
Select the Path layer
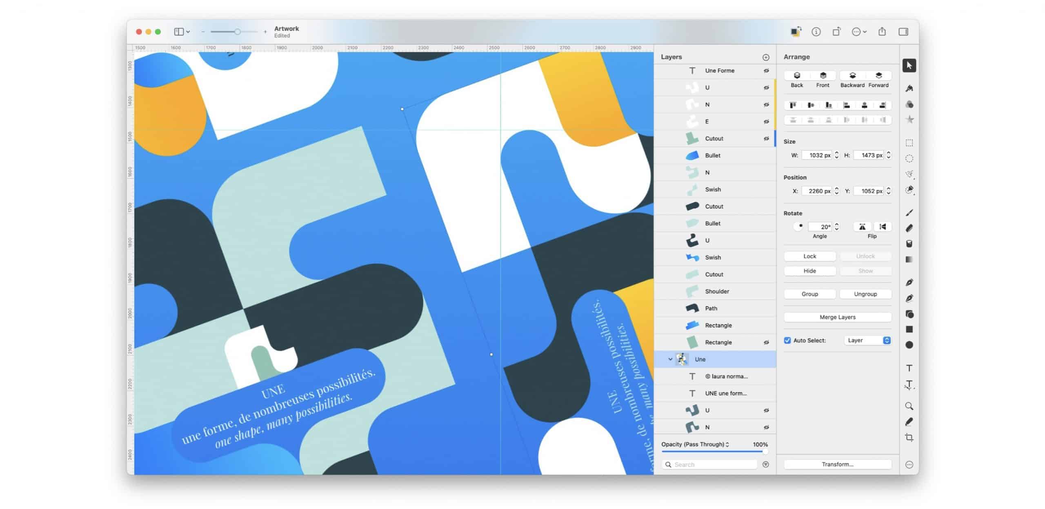(x=715, y=309)
